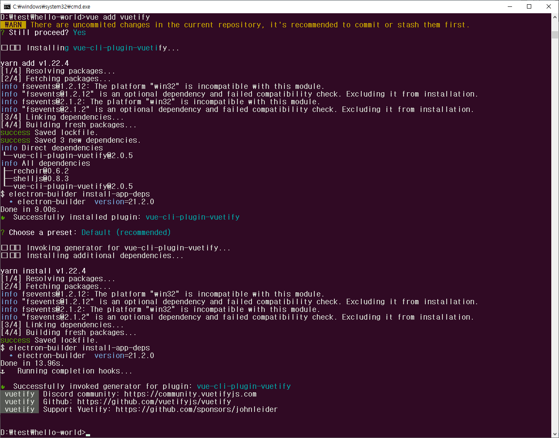Click 'info All dependencies' line
The width and height of the screenshot is (559, 438).
point(45,163)
